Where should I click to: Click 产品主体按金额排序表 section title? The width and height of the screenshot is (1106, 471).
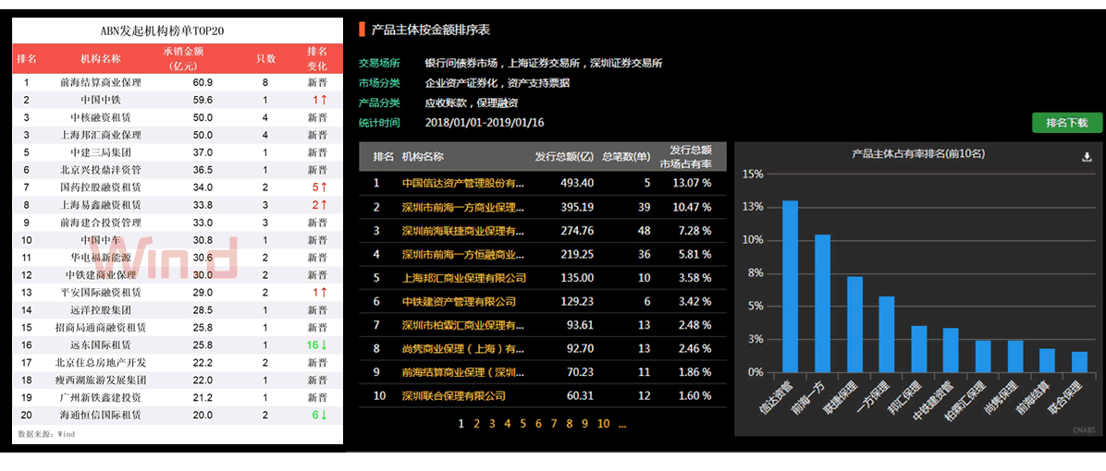click(x=430, y=30)
